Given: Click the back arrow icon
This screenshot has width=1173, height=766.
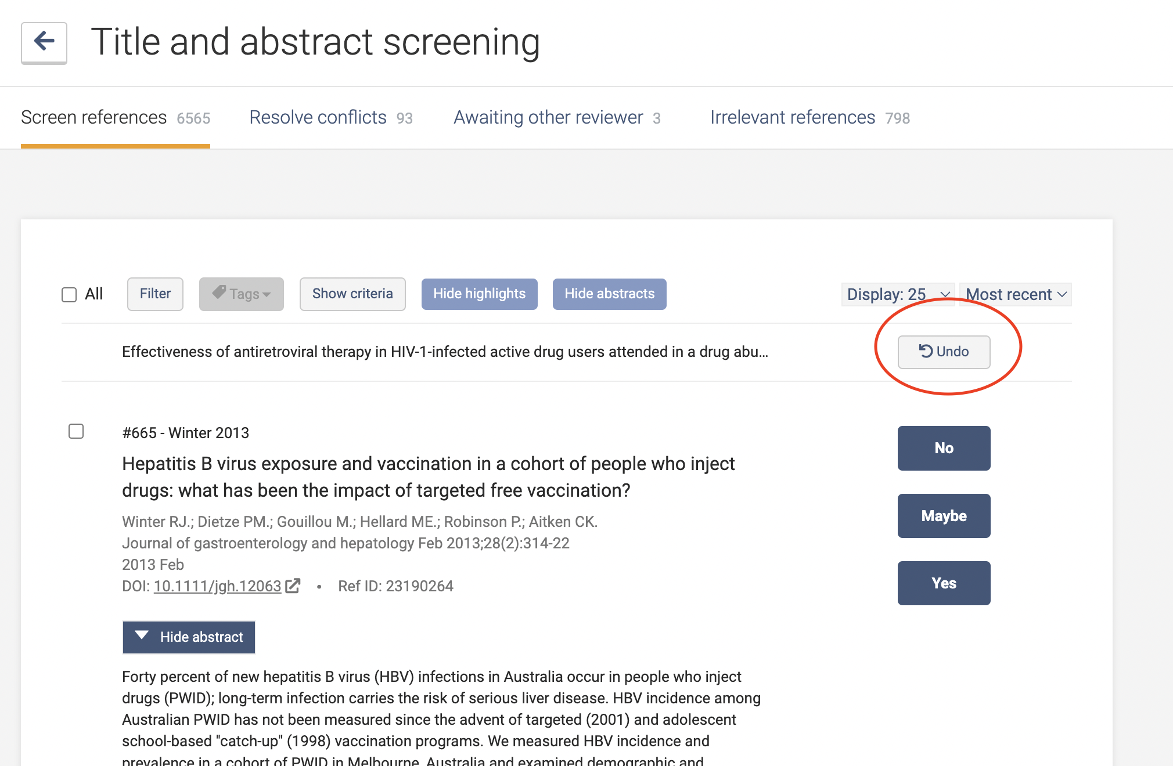Looking at the screenshot, I should click(x=44, y=42).
